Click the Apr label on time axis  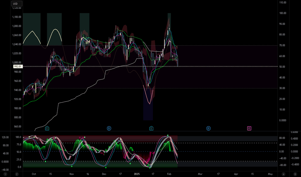click(x=236, y=174)
